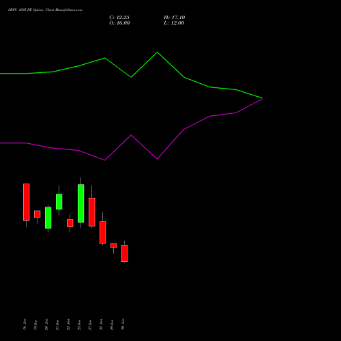This screenshot has height=341, width=341.
Task: Click the tiny red candle for 29 Jan
Action: click(114, 246)
